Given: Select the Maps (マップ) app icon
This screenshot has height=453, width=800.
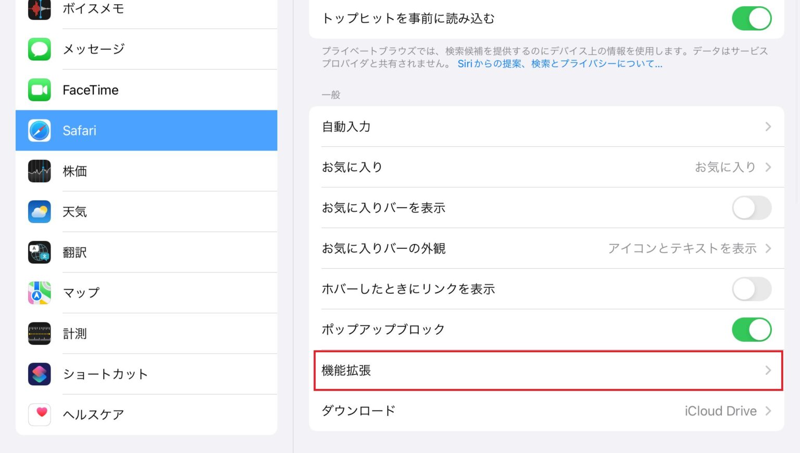Looking at the screenshot, I should point(39,293).
